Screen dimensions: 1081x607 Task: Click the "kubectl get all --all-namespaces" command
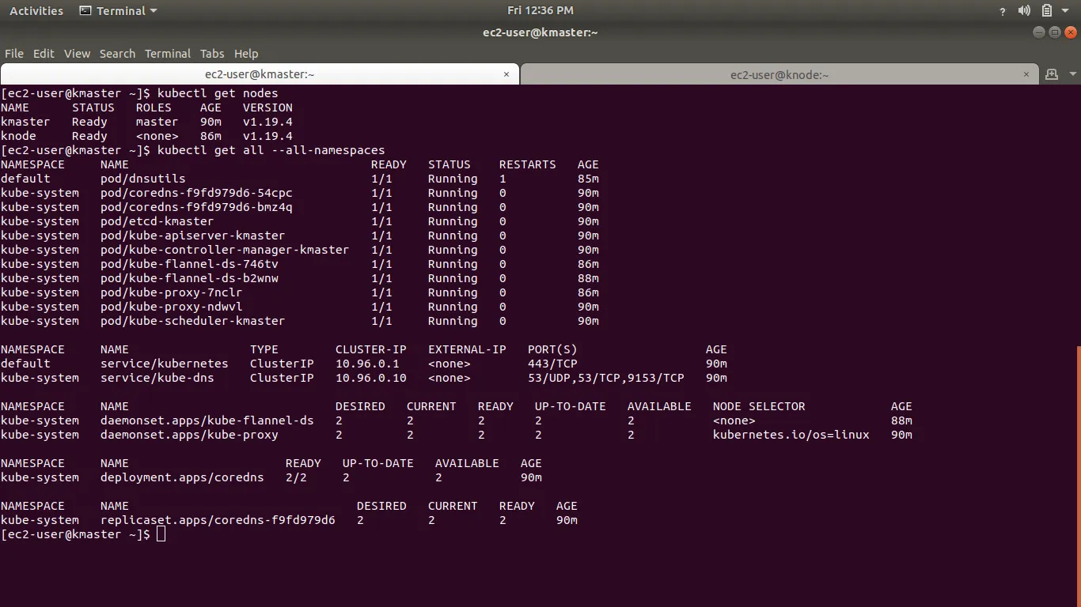pos(271,150)
